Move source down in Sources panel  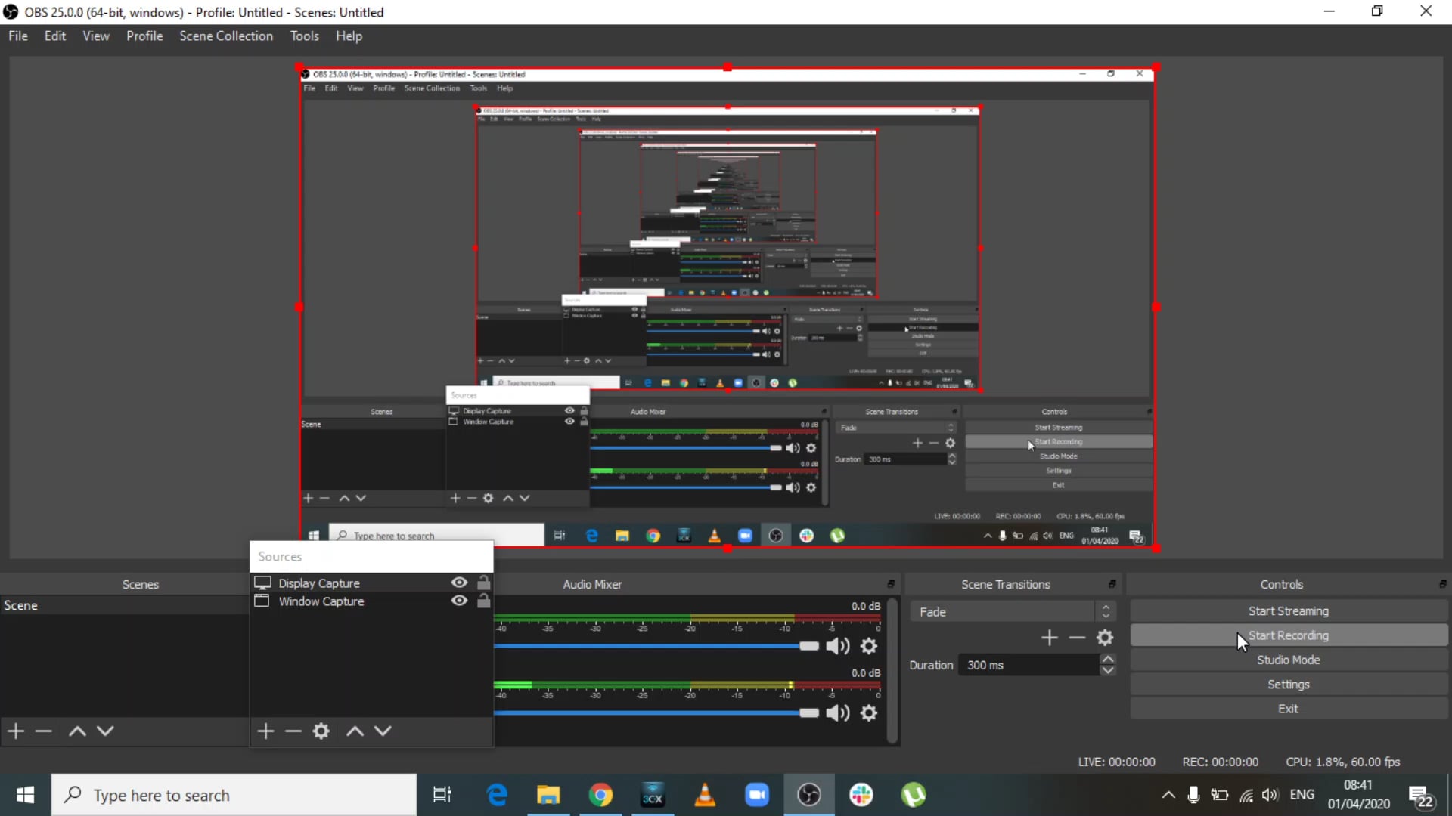pos(383,731)
